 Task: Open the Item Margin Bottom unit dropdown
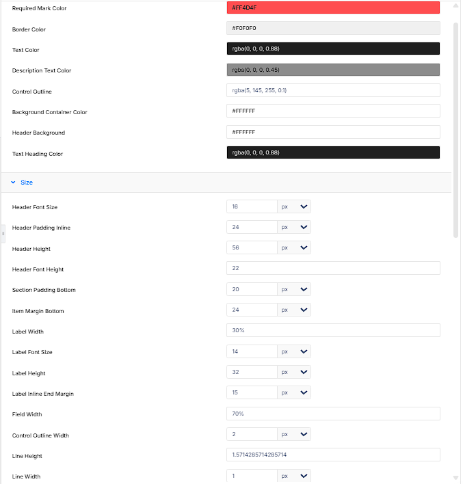click(294, 310)
